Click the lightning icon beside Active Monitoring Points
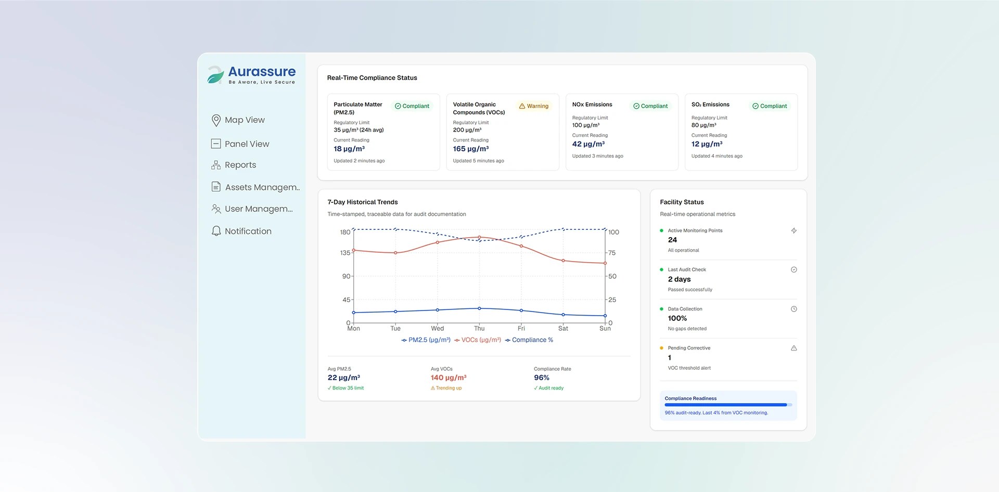The height and width of the screenshot is (492, 999). point(793,230)
